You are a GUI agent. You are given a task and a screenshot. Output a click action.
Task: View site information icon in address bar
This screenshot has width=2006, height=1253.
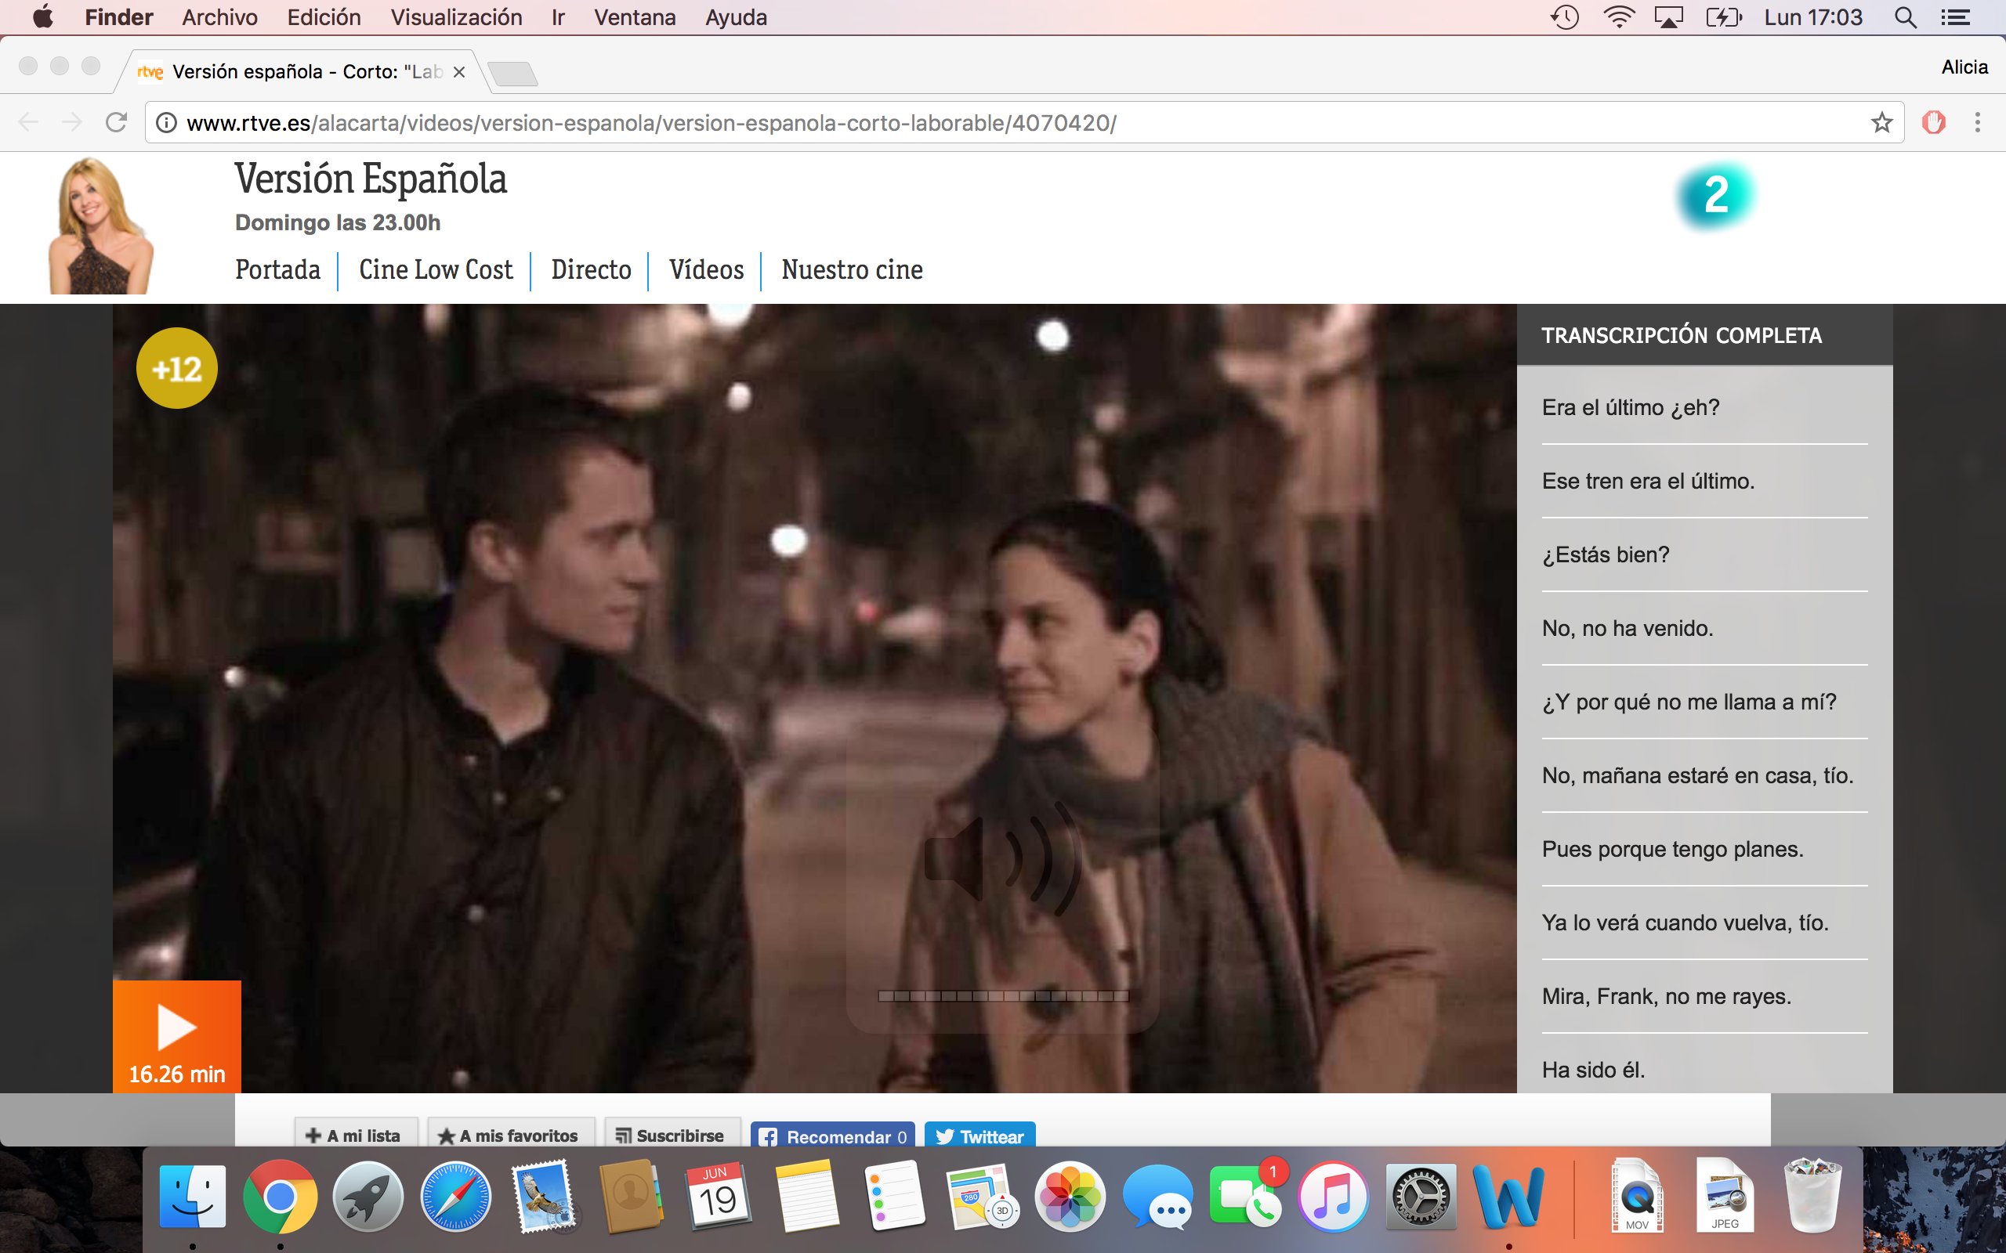[x=167, y=123]
